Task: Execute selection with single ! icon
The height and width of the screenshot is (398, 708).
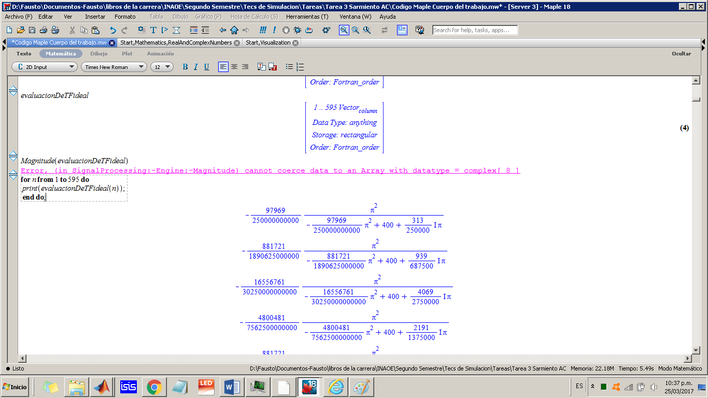Action: tap(274, 30)
